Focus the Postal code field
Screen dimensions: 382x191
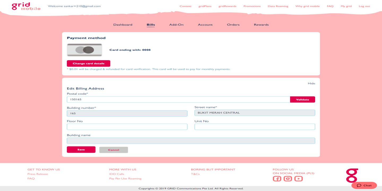(x=179, y=99)
